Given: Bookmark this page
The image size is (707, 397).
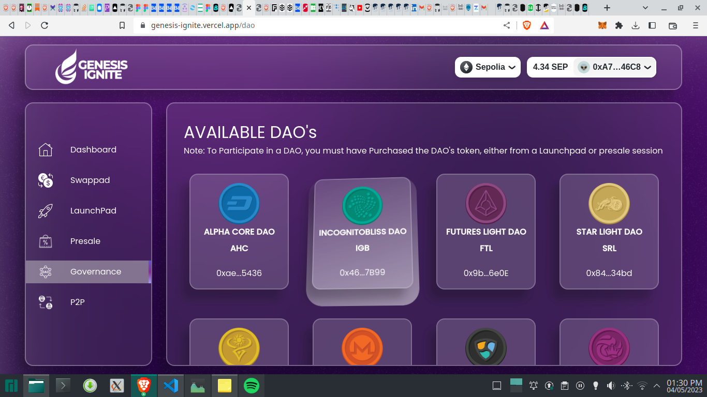Looking at the screenshot, I should click(x=122, y=25).
